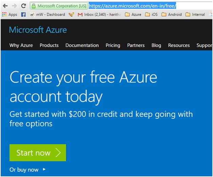Go to the Documentation section
Screen dimensions: 213x177
[x=82, y=45]
